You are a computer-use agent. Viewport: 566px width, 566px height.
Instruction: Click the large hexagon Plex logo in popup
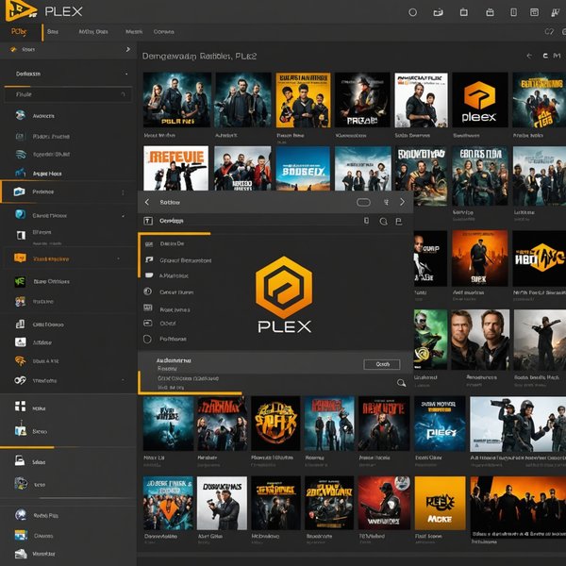pyautogui.click(x=284, y=288)
